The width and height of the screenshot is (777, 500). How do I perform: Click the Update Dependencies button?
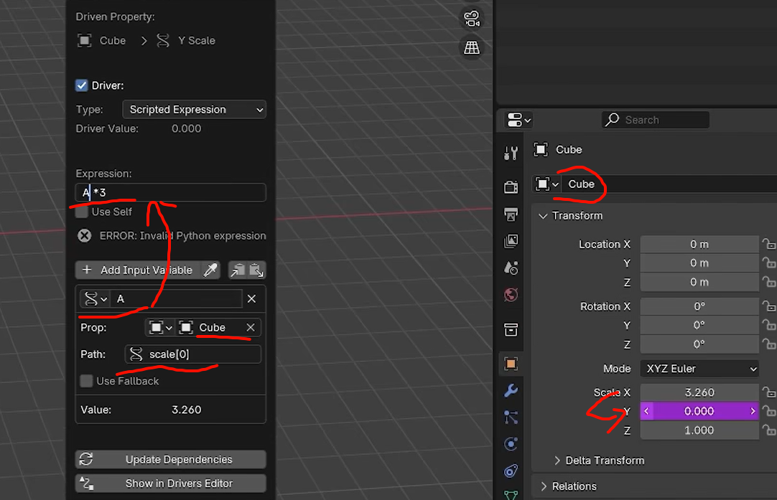tap(170, 459)
